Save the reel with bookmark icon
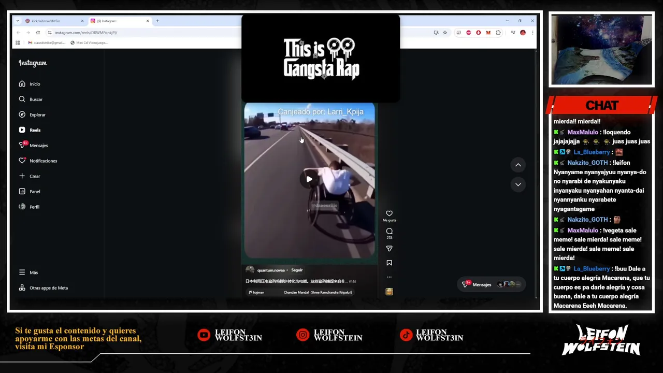This screenshot has height=373, width=663. (x=389, y=263)
